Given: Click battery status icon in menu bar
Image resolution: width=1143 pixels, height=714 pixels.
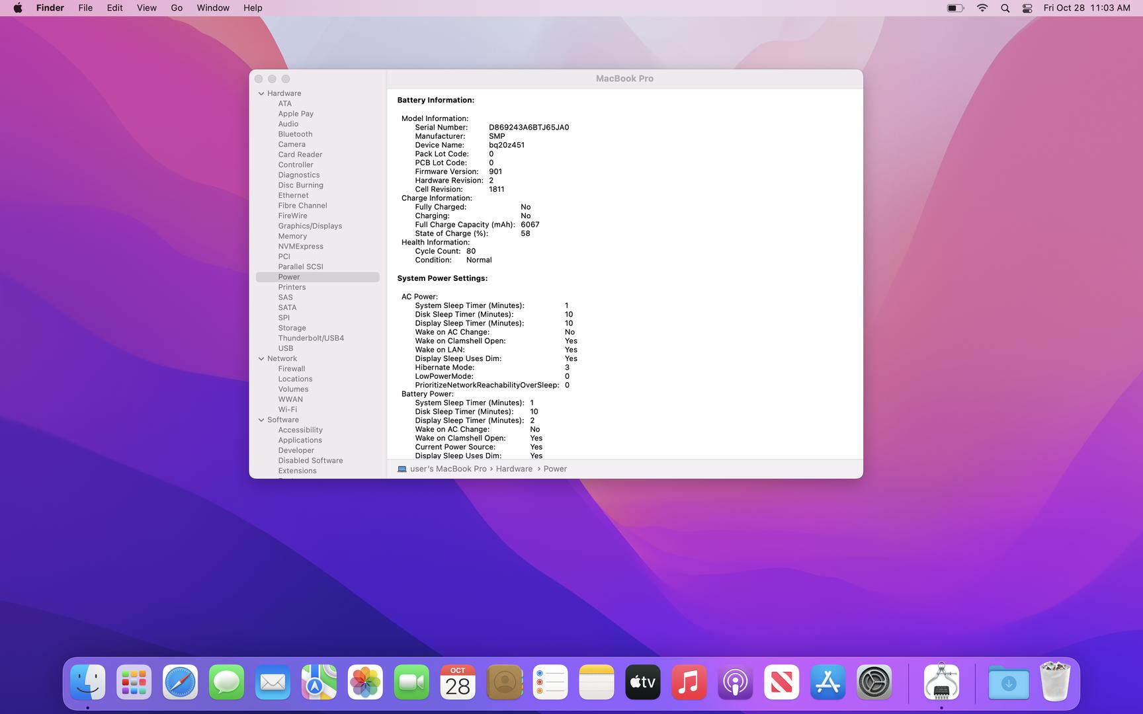Looking at the screenshot, I should pyautogui.click(x=955, y=8).
